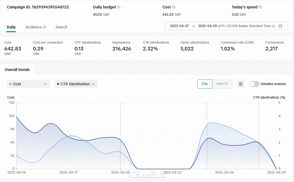Switch chart granularity to Hour
The height and width of the screenshot is (182, 294).
(x=220, y=84)
